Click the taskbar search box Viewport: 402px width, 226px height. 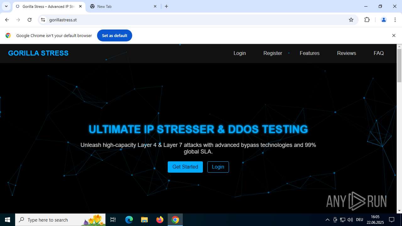[x=61, y=220]
